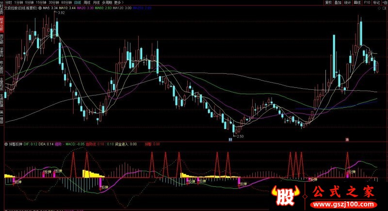
Task: Open F10 company information
Action: click(x=367, y=2)
